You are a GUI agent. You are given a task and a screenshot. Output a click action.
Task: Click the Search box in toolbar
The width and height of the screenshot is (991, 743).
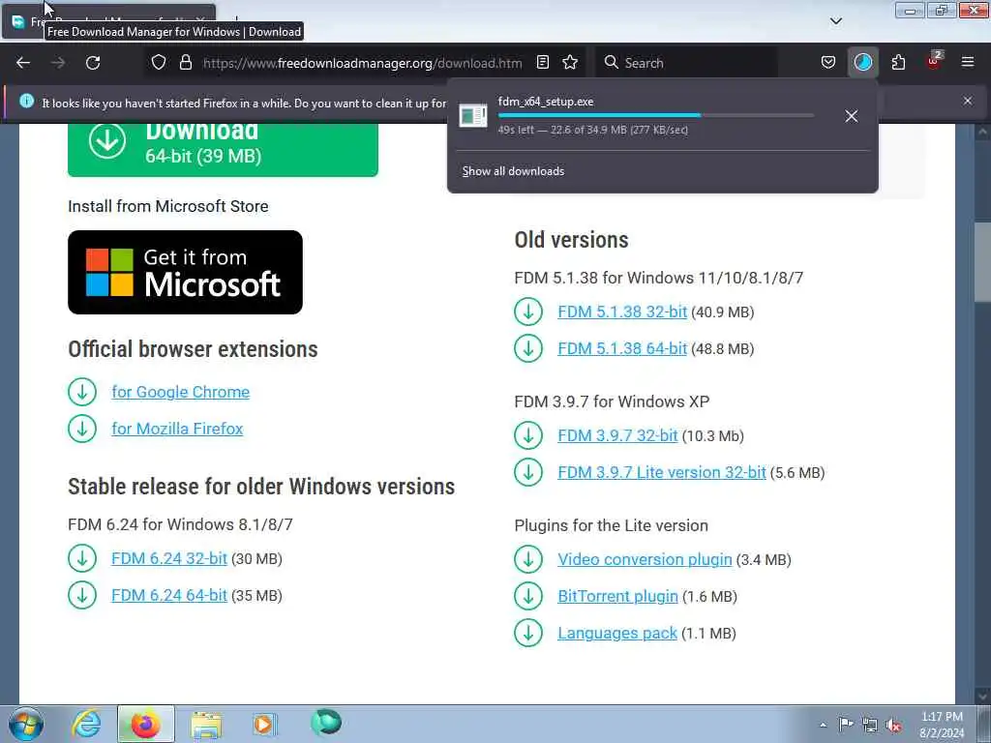pyautogui.click(x=688, y=63)
